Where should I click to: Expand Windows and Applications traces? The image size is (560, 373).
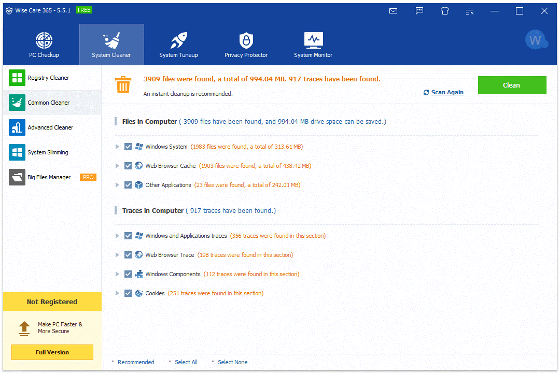(x=118, y=236)
